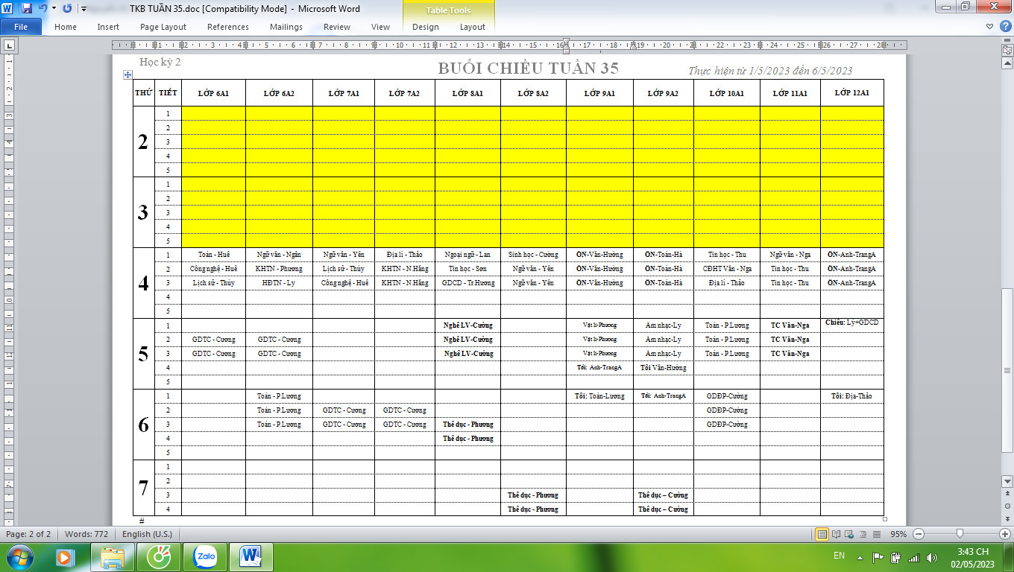Open the Page Layout ribbon tab

tap(163, 27)
